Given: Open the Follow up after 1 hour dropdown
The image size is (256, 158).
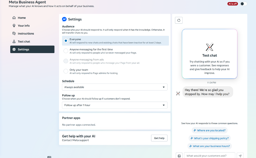Looking at the screenshot, I should 114,105.
